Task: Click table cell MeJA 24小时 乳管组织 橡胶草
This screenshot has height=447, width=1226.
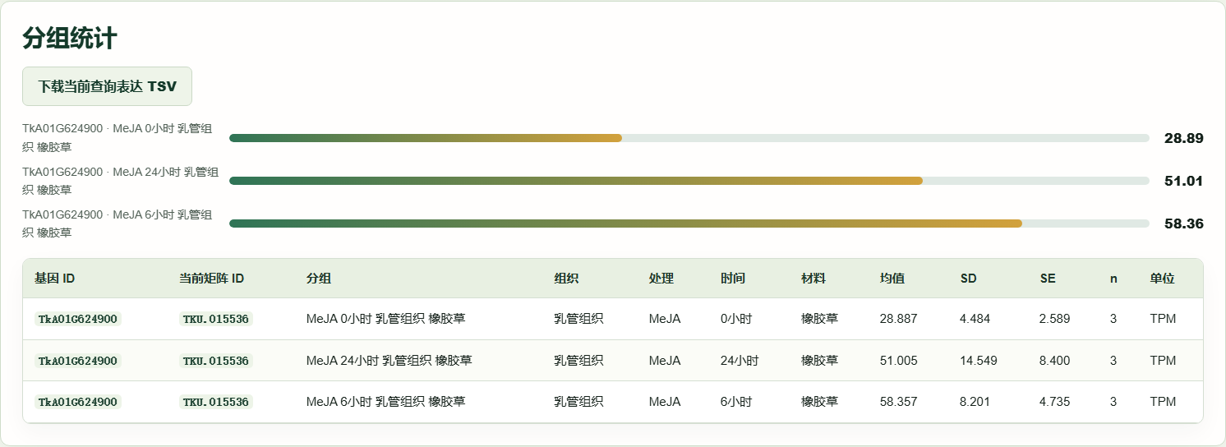Action: pos(389,361)
